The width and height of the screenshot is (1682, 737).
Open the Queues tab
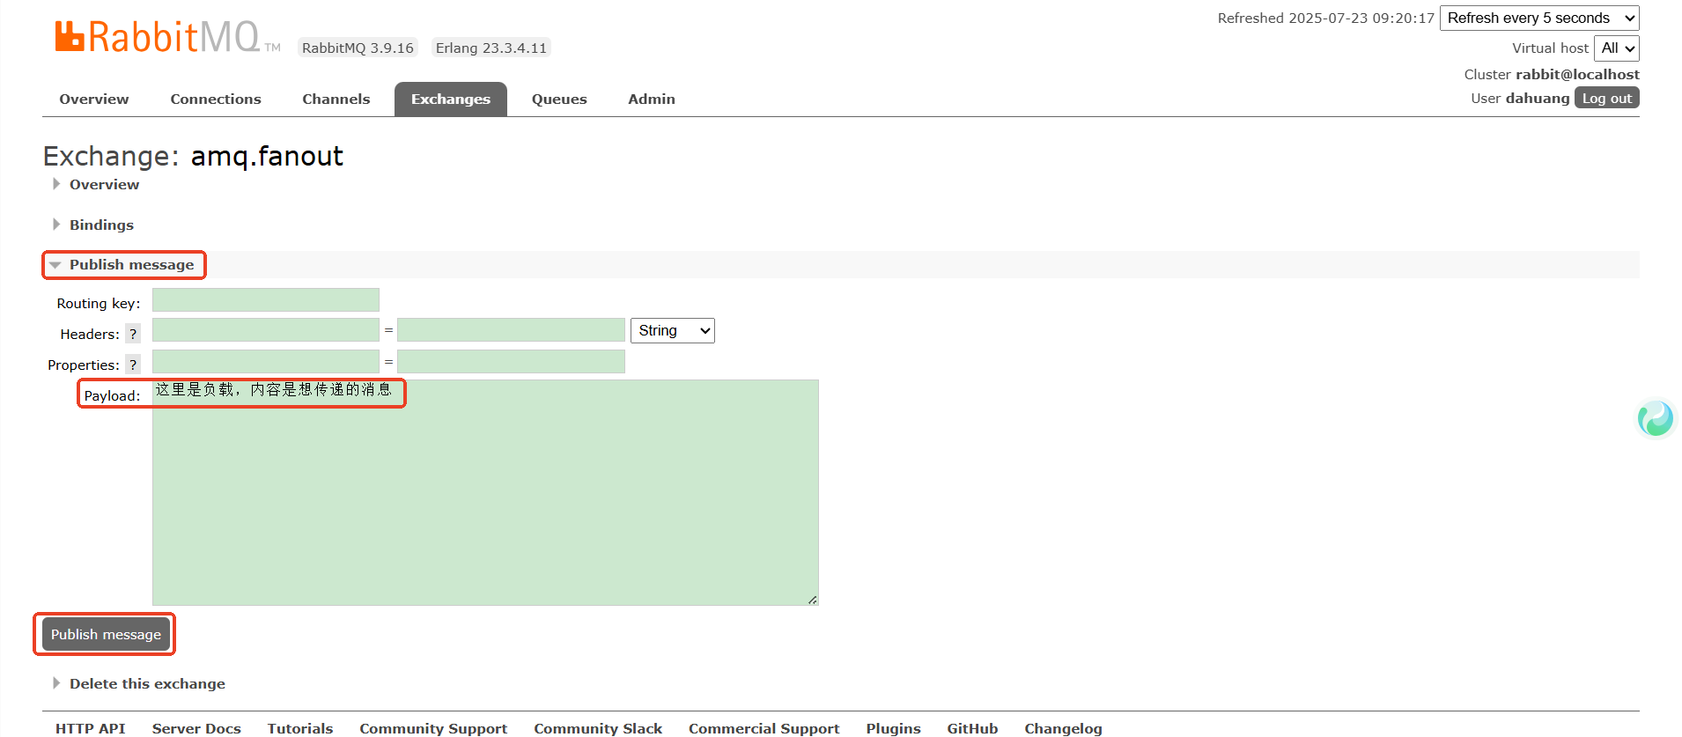[x=559, y=99]
